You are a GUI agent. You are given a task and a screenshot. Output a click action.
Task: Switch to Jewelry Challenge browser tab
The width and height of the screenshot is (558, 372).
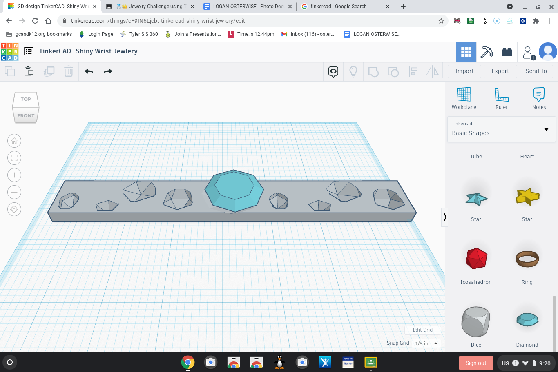pos(150,7)
